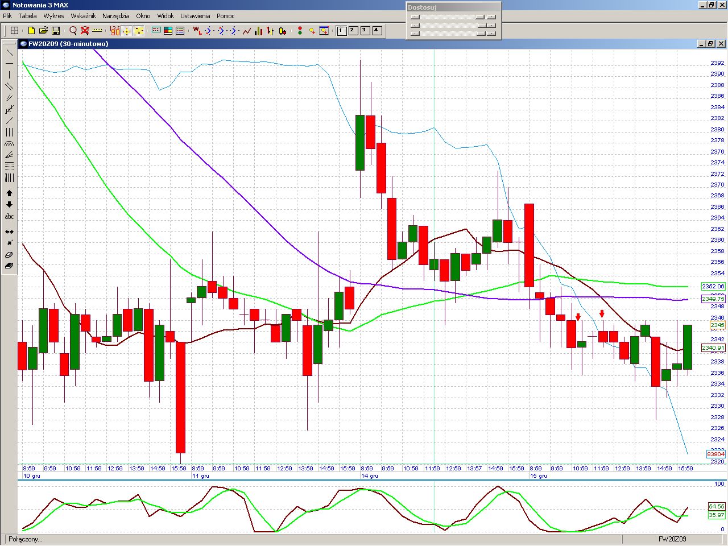
Task: Create a new document with the yellow page icon
Action: coord(31,31)
